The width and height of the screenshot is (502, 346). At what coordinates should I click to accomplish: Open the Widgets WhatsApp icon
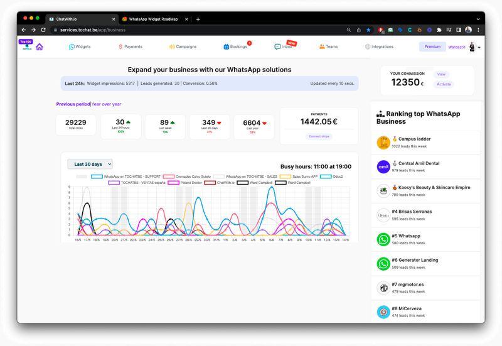[72, 46]
